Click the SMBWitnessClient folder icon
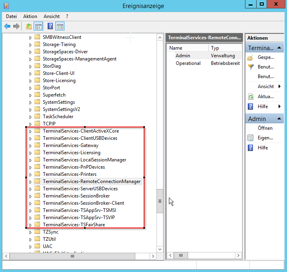Image resolution: width=287 pixels, height=272 pixels. (x=37, y=37)
